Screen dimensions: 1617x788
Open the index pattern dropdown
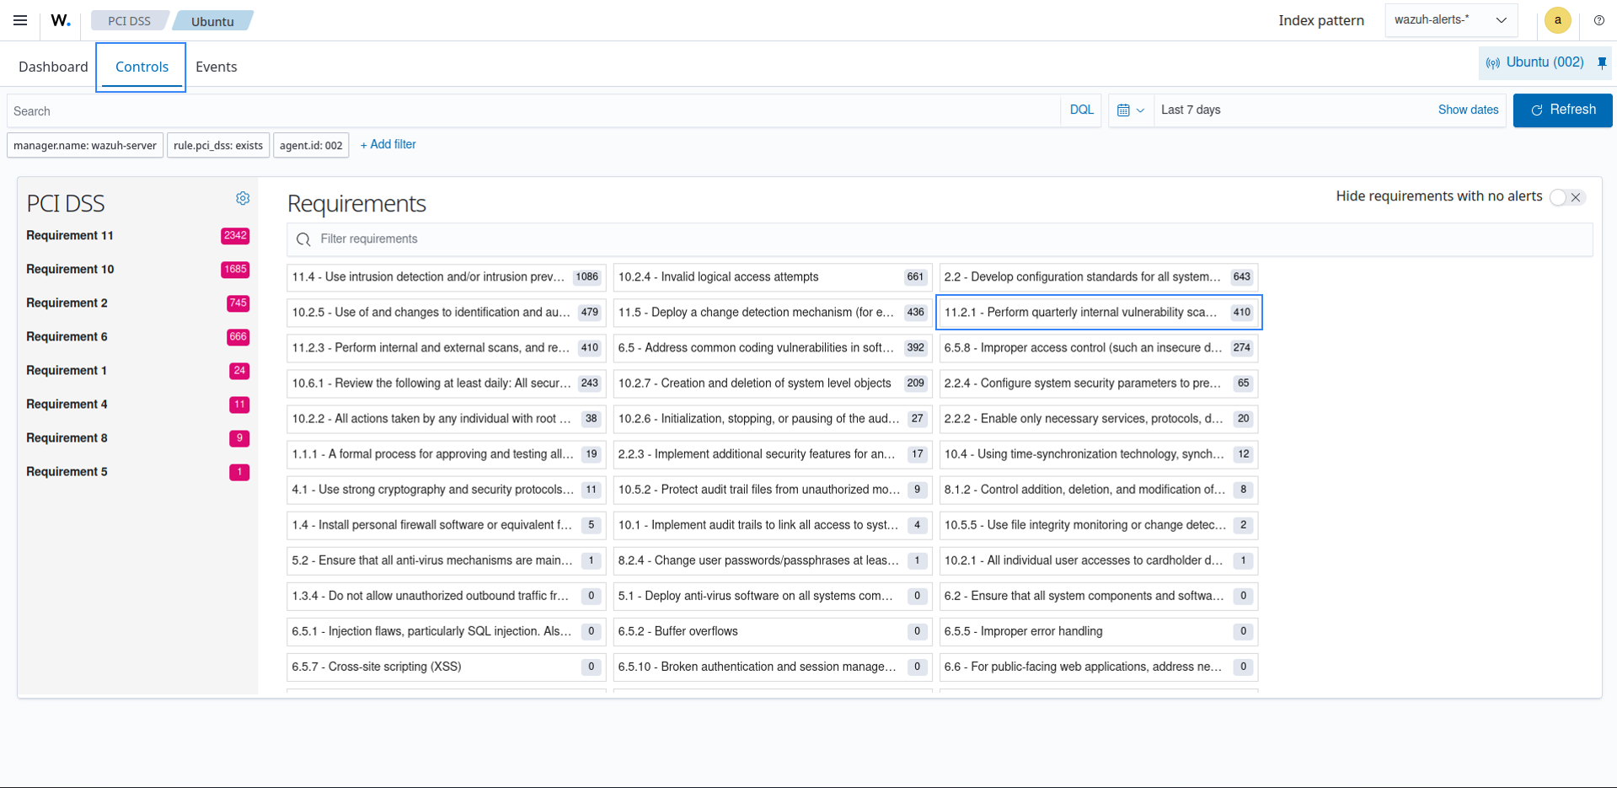1450,20
